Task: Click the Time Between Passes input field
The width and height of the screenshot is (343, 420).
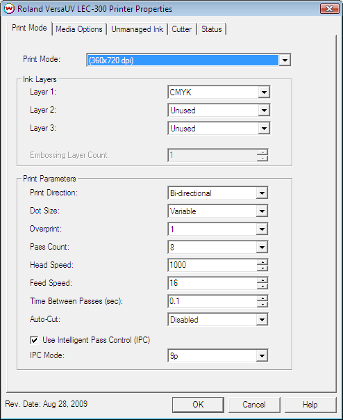Action: (212, 301)
